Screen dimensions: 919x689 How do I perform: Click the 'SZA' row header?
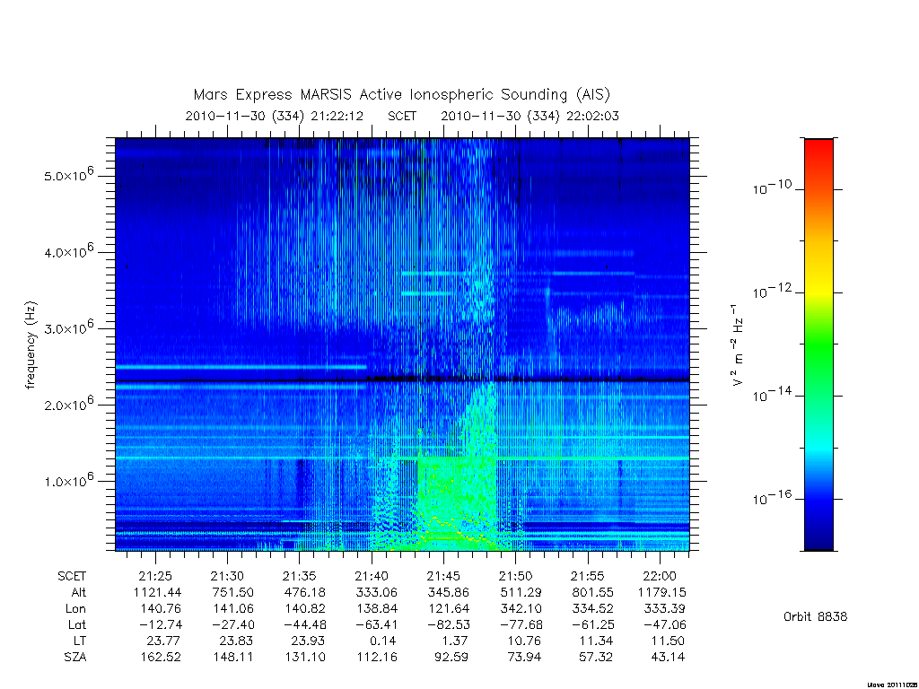pos(75,657)
